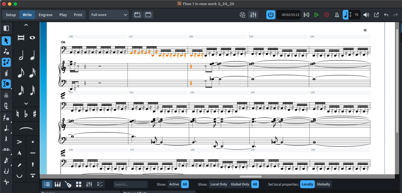This screenshot has width=402, height=193.
Task: Apply sharp accidental
Action: (x=35, y=114)
